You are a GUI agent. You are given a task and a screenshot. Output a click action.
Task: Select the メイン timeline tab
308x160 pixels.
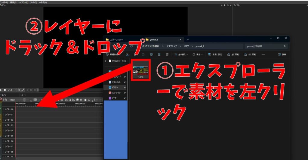(4, 95)
